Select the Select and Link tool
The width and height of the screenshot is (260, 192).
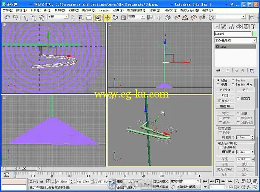coord(25,17)
